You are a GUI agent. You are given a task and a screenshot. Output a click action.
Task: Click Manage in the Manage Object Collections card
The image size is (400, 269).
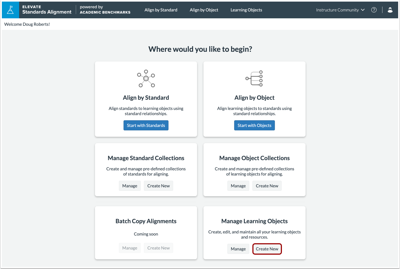(238, 186)
